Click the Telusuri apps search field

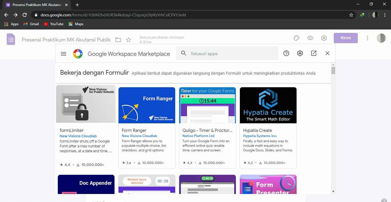click(x=228, y=54)
